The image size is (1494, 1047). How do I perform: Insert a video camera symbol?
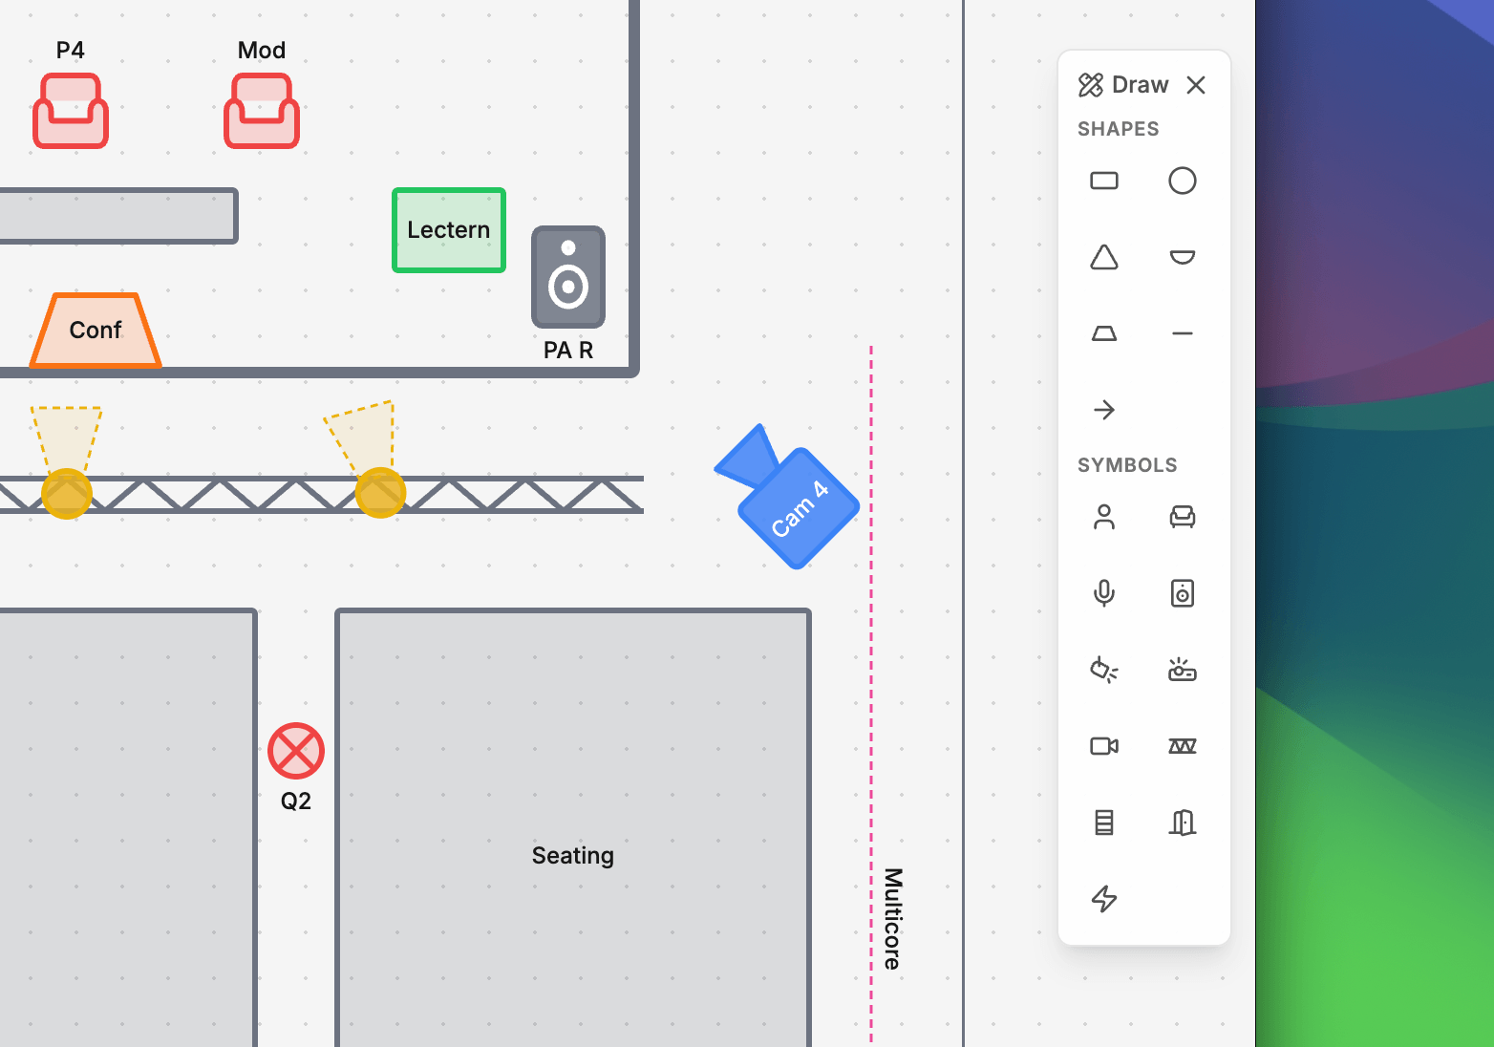click(1104, 746)
